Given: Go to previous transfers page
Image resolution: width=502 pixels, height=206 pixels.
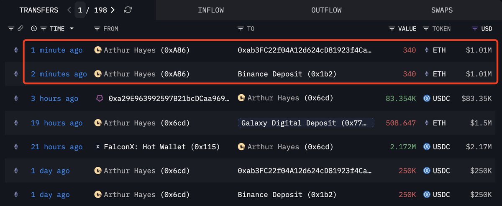Looking at the screenshot, I should click(x=69, y=10).
